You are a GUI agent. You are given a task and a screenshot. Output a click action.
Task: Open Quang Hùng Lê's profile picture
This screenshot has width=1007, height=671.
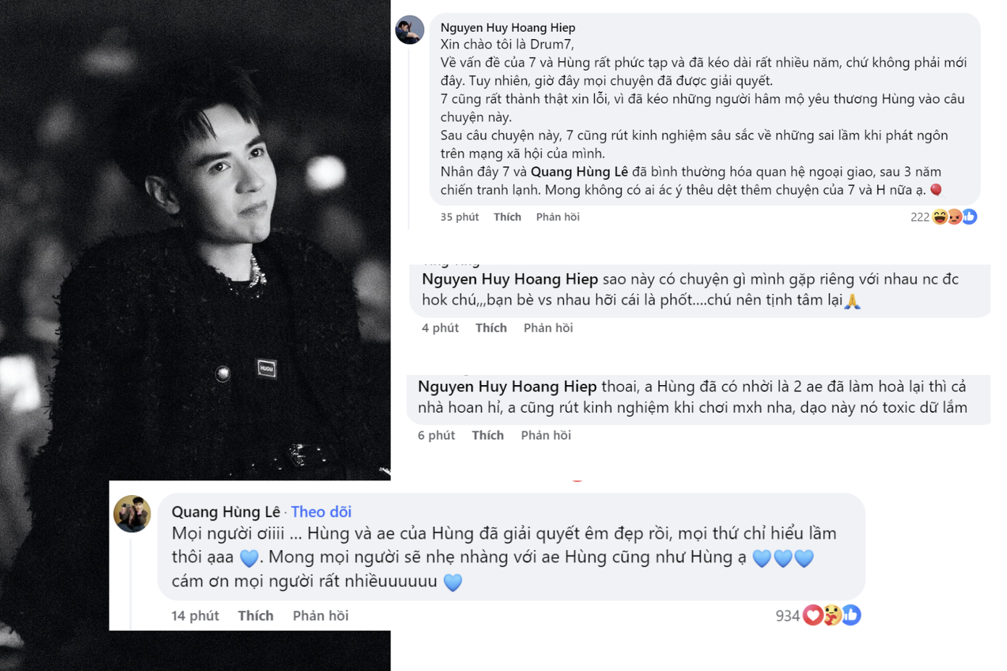tap(133, 512)
